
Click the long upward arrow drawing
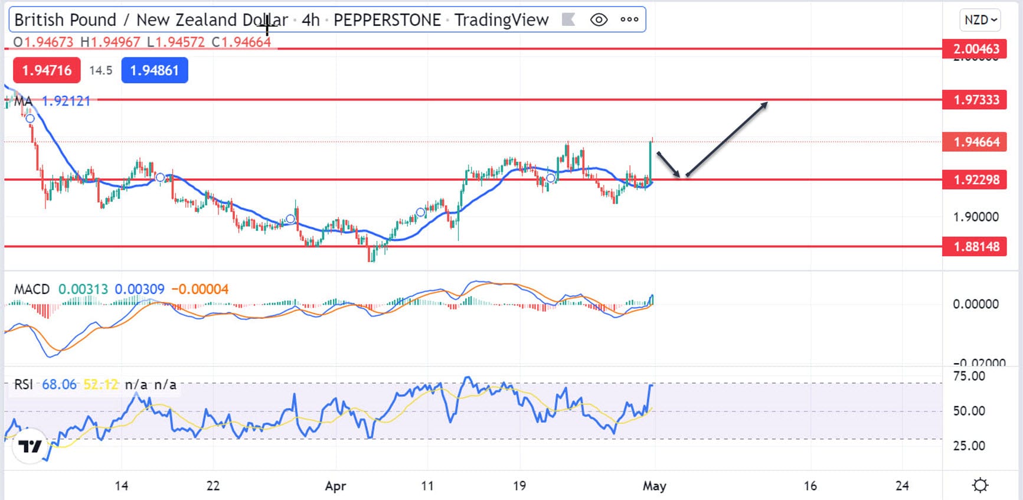[x=727, y=139]
